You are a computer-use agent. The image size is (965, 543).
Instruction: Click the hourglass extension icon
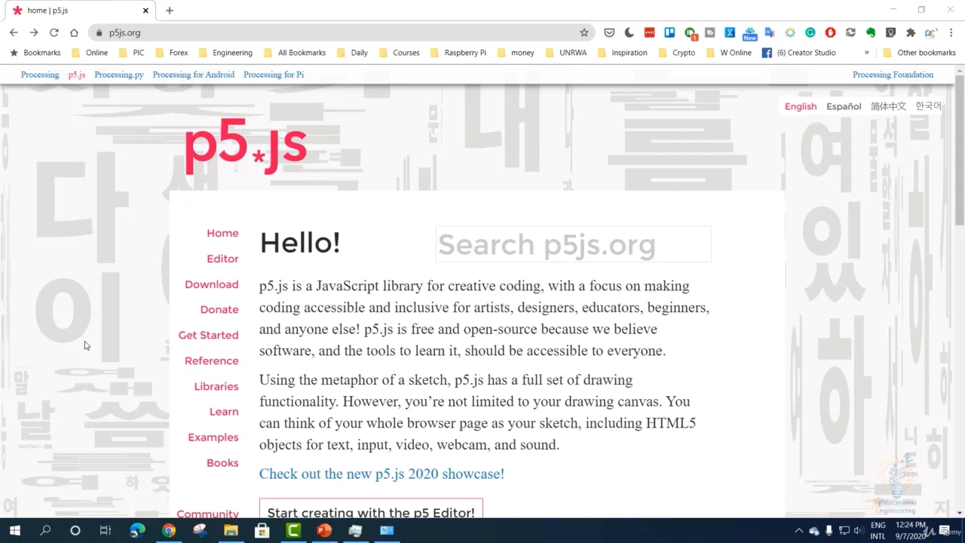click(730, 32)
